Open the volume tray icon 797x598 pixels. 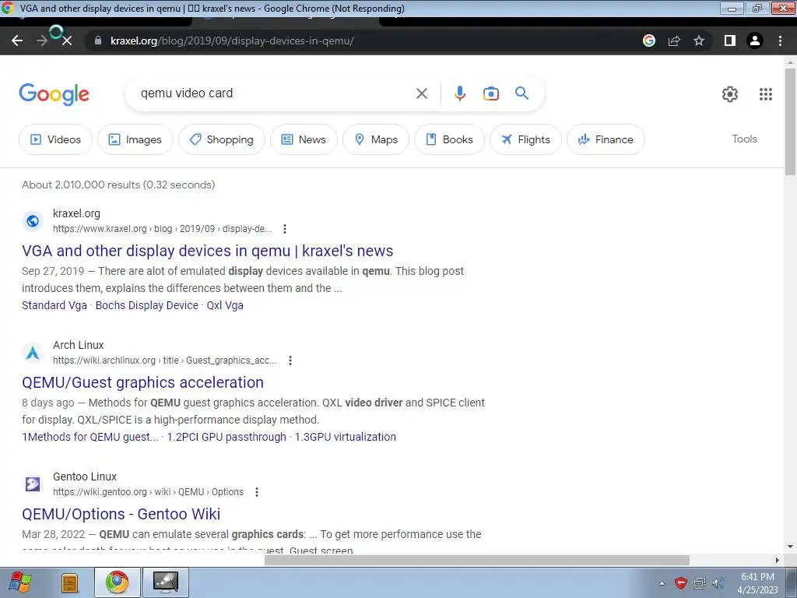718,583
